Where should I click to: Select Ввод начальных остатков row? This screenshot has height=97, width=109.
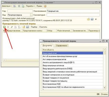click(73, 66)
